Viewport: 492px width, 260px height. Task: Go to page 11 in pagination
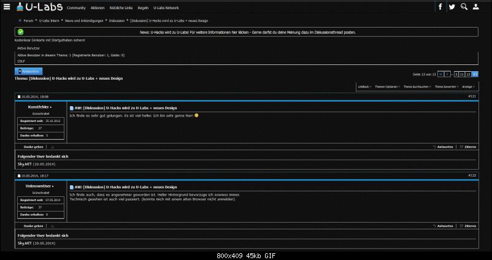pyautogui.click(x=462, y=74)
